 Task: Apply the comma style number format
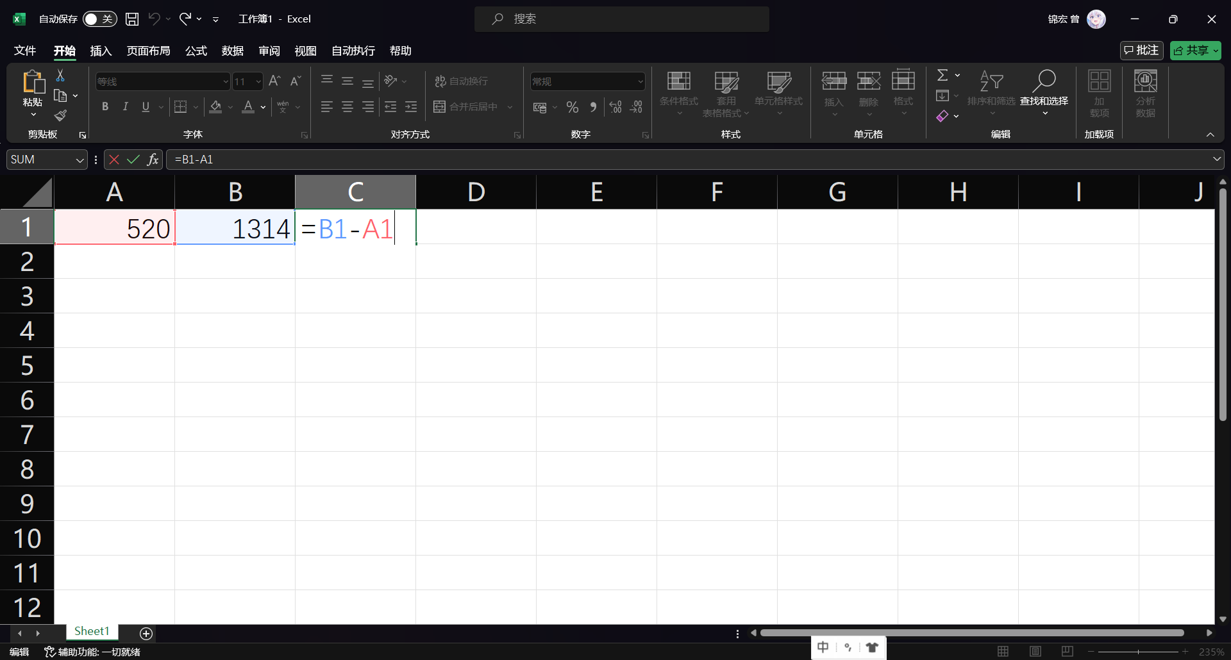click(x=593, y=107)
